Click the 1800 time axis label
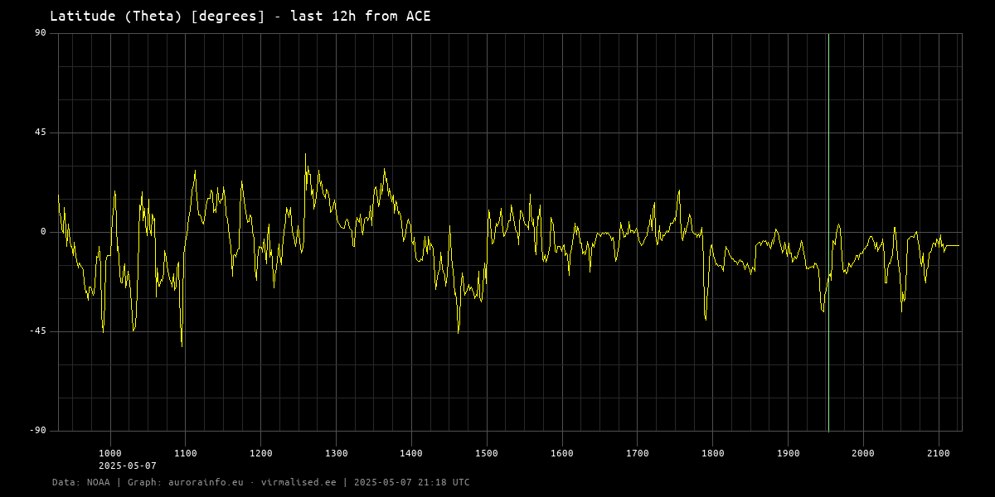This screenshot has height=497, width=995. (712, 453)
